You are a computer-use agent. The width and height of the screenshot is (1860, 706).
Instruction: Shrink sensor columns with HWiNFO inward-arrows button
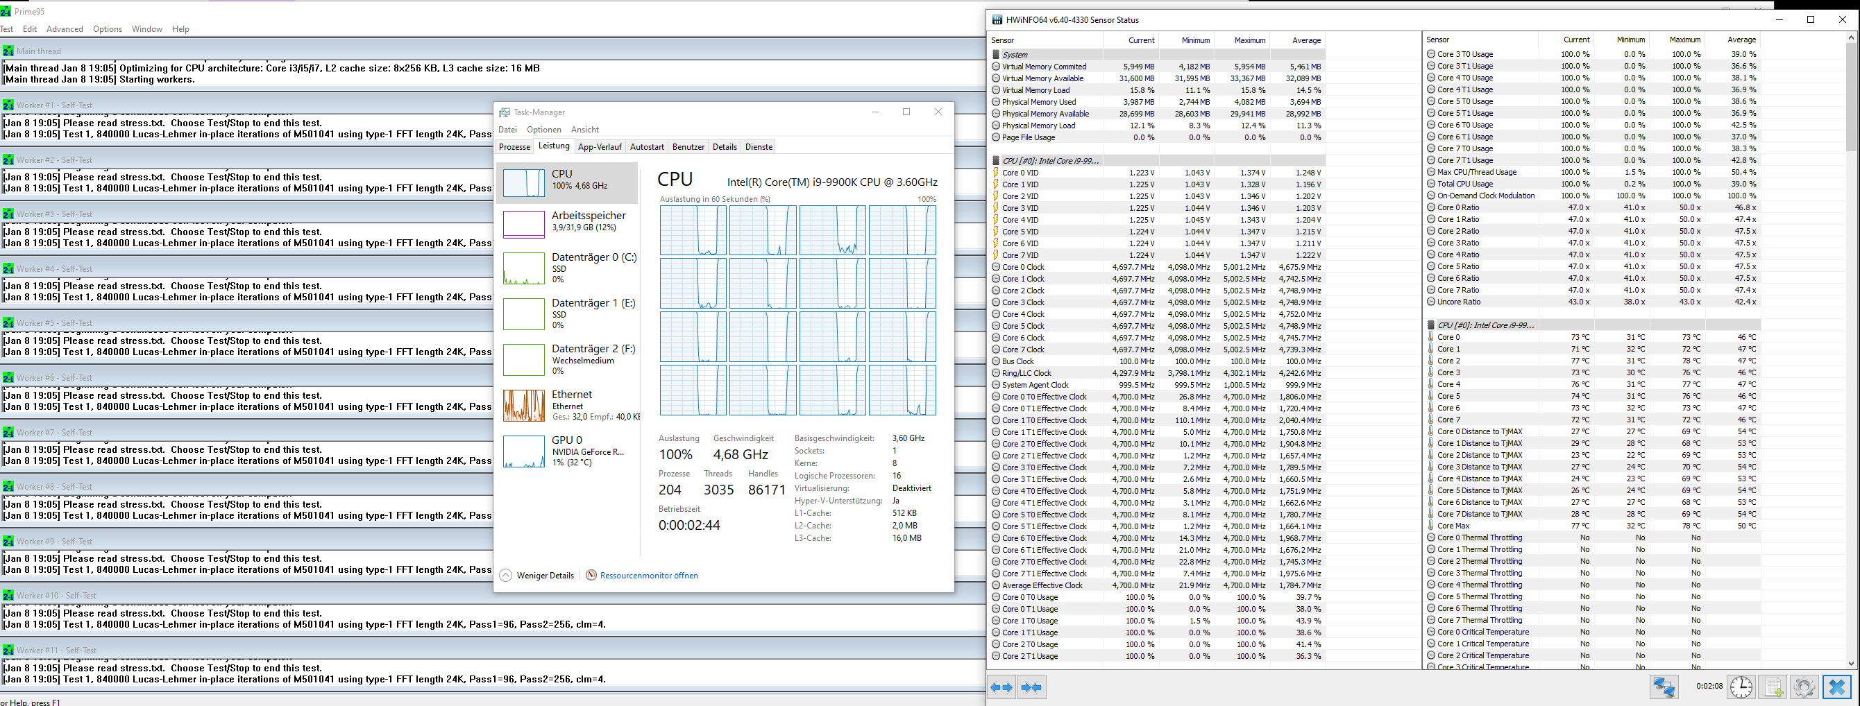1032,687
